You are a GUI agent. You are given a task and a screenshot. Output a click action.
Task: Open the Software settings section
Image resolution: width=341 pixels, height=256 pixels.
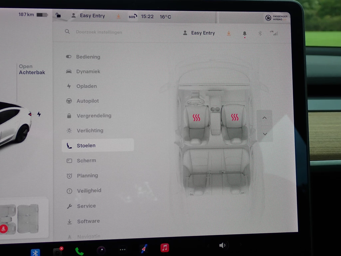[x=88, y=221]
